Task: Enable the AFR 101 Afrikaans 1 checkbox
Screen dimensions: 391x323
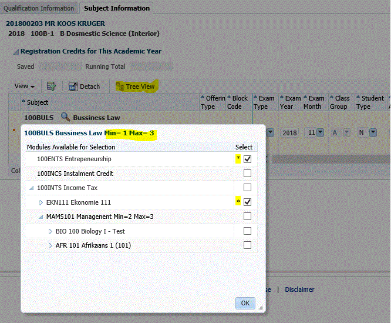Action: pos(247,245)
